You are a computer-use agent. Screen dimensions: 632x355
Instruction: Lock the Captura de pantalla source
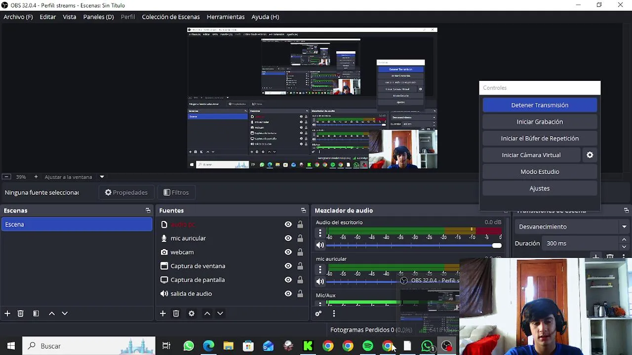[300, 280]
